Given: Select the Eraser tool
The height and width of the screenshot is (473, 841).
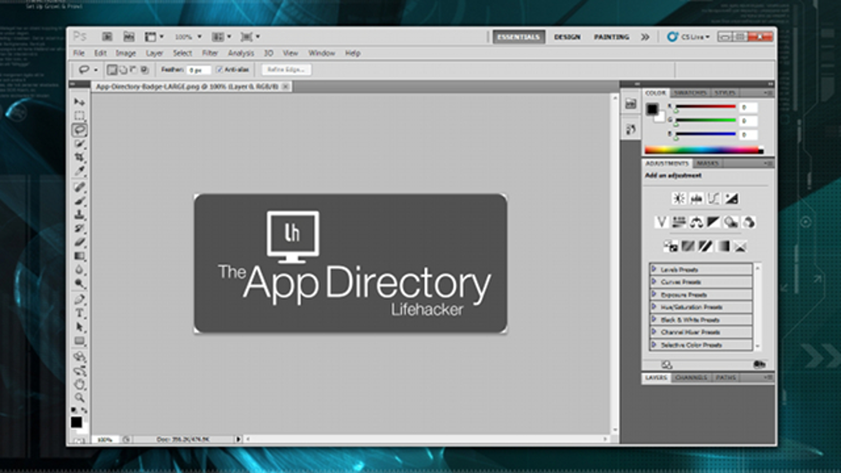Looking at the screenshot, I should pos(79,242).
